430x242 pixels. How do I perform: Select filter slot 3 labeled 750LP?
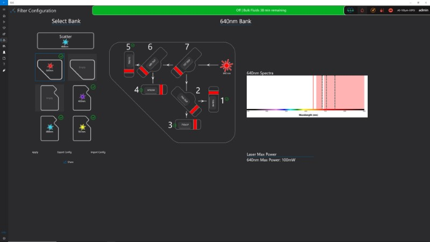point(188,125)
